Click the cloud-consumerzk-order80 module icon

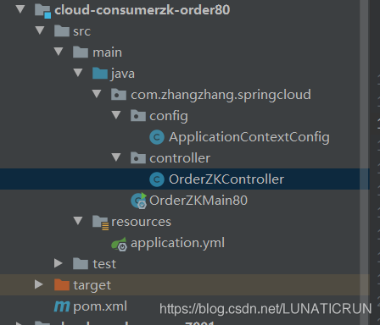42,11
